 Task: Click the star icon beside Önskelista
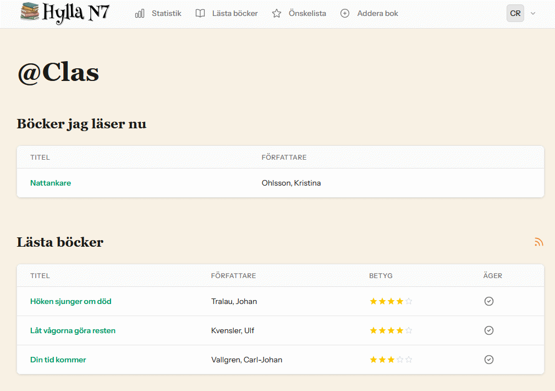click(x=277, y=13)
